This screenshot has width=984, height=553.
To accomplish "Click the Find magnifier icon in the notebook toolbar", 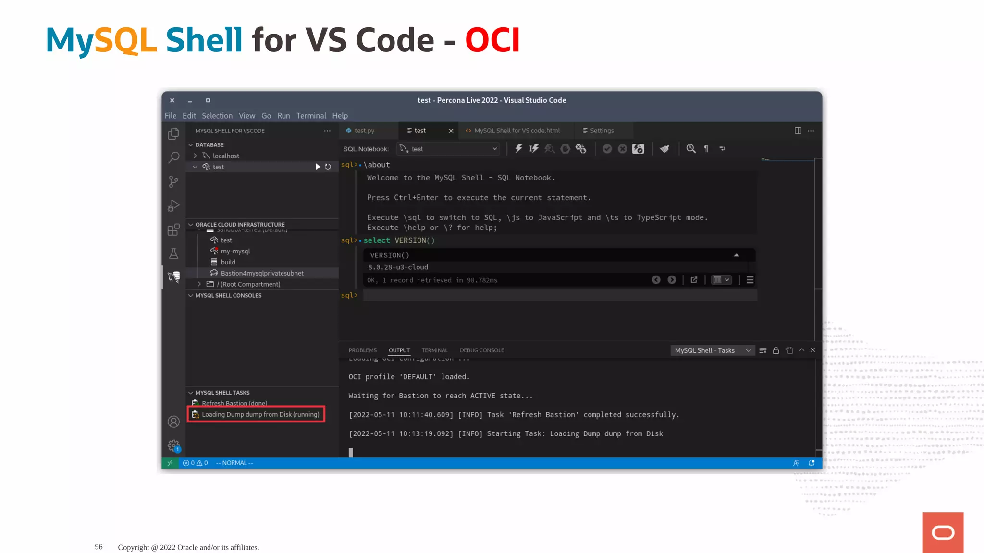I will click(x=690, y=149).
